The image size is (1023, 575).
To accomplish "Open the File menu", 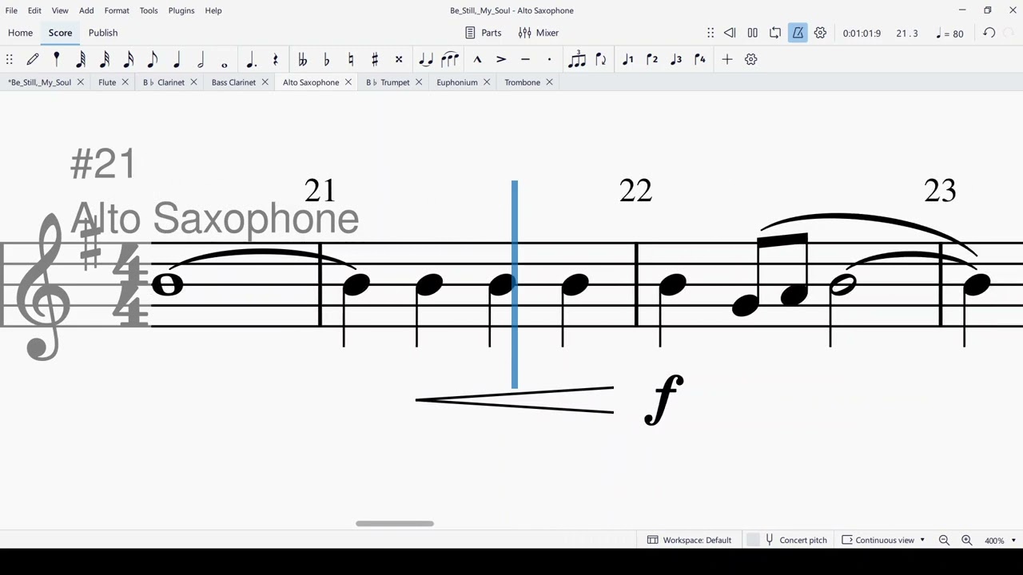I will [x=11, y=10].
